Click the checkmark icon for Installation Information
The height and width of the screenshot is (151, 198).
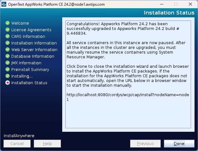[x=7, y=43]
